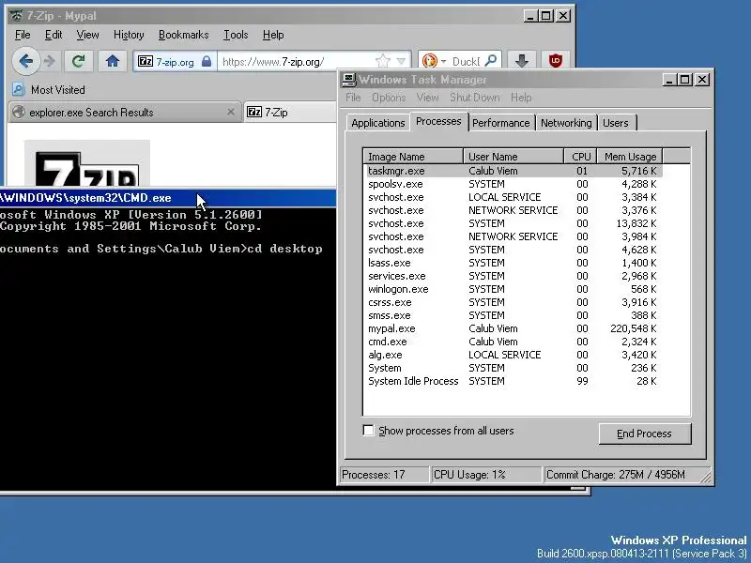Select the mypal.exe process
The height and width of the screenshot is (563, 751).
[x=513, y=329]
